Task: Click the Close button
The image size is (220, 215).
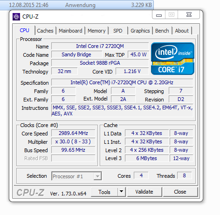Action: pyautogui.click(x=180, y=192)
